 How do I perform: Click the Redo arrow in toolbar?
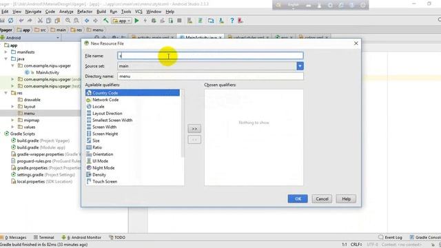(x=30, y=21)
